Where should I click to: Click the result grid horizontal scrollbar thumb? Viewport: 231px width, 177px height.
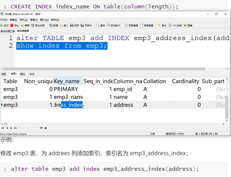coord(6,124)
